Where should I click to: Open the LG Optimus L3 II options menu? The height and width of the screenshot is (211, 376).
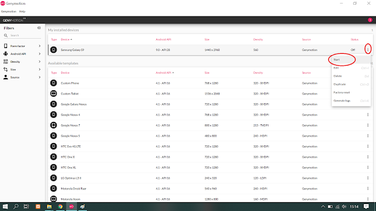368,178
